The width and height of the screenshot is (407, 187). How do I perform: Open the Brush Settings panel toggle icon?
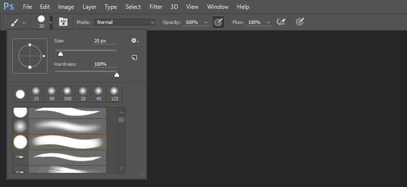click(x=63, y=22)
